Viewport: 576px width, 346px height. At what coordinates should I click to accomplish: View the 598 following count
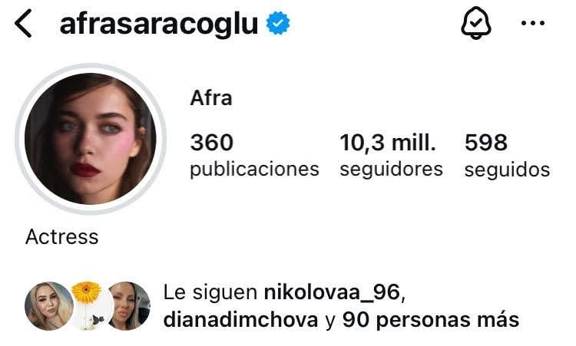point(486,143)
